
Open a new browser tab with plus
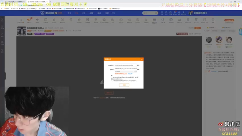coord(51,2)
